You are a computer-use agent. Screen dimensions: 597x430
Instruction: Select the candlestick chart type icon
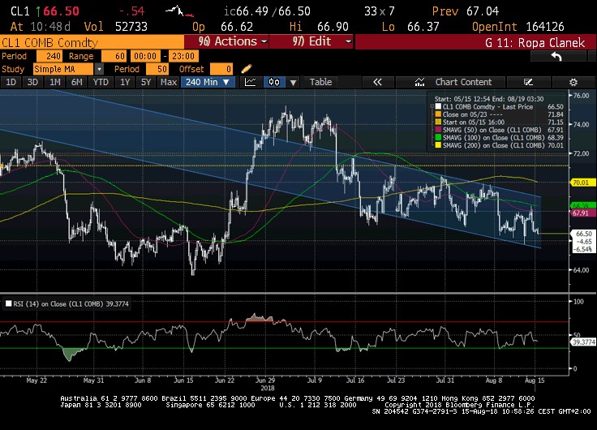tap(273, 82)
